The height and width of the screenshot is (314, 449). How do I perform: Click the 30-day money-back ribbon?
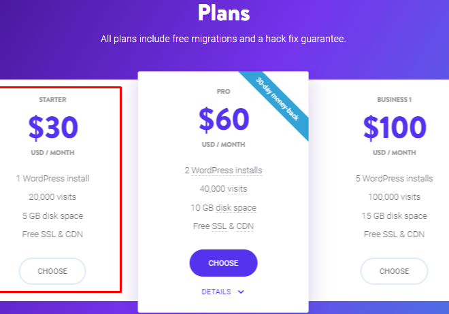[277, 99]
